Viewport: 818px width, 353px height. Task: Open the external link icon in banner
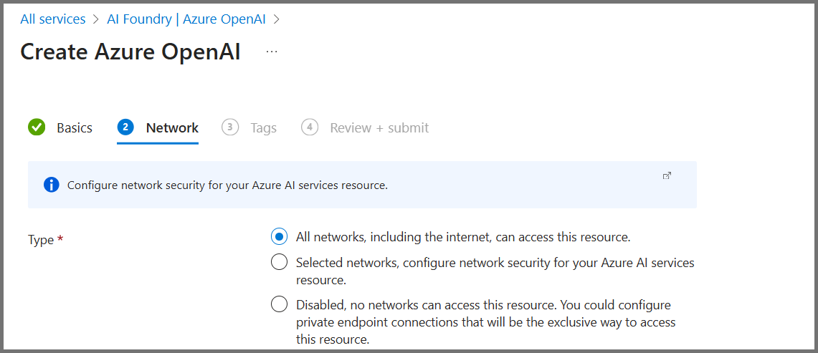point(667,175)
